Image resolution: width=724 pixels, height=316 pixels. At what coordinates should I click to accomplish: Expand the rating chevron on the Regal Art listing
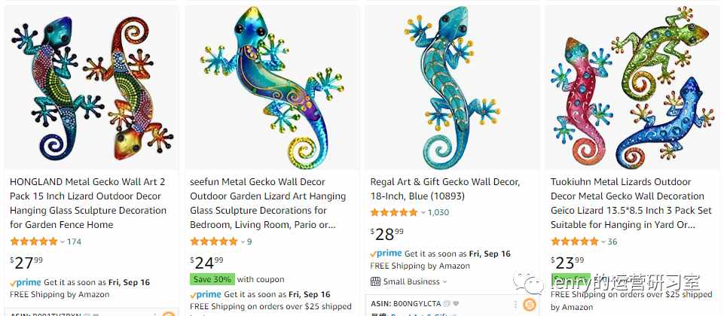click(x=423, y=213)
